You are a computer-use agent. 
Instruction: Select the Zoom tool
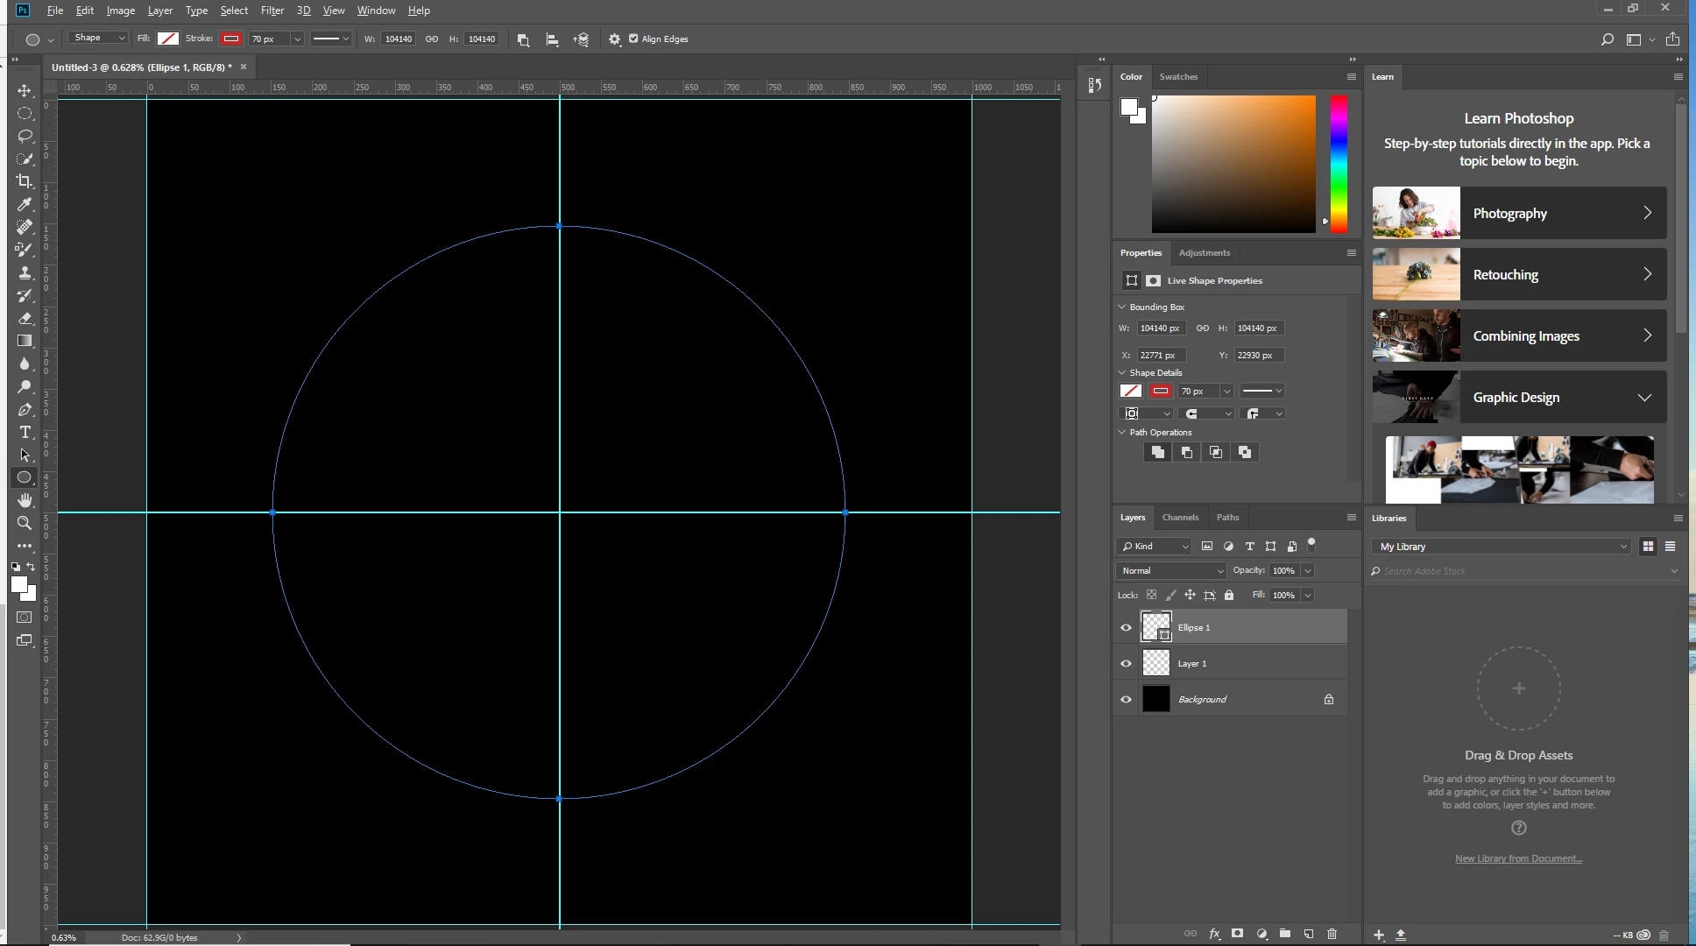pyautogui.click(x=25, y=523)
